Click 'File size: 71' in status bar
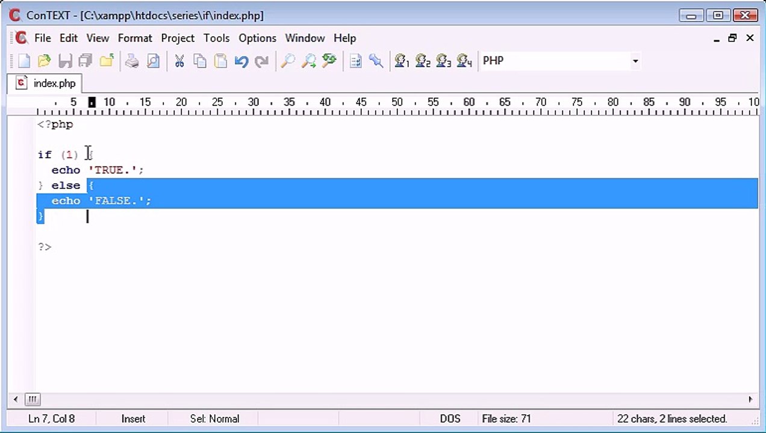Viewport: 766px width, 433px height. pos(506,419)
